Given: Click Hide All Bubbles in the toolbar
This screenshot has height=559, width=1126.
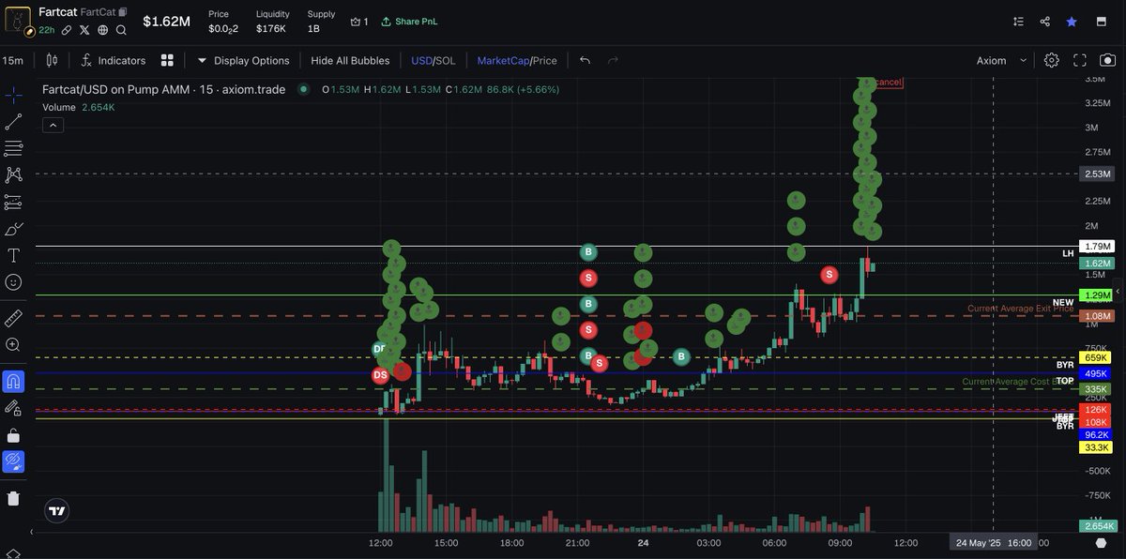Looking at the screenshot, I should click(349, 59).
